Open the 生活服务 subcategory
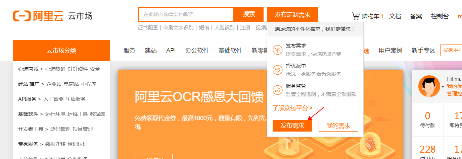The height and width of the screenshot is (159, 462). (x=76, y=99)
